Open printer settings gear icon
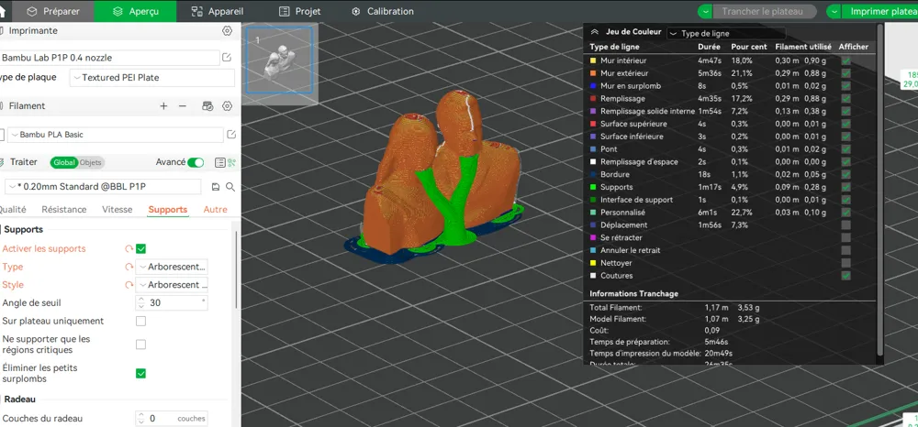918x427 pixels. 227,31
